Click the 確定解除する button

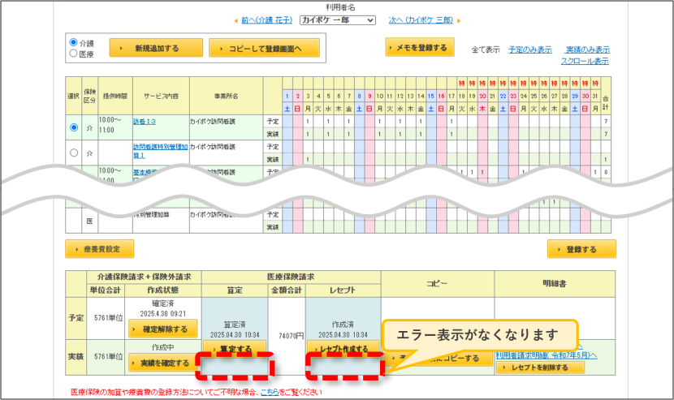coord(163,329)
